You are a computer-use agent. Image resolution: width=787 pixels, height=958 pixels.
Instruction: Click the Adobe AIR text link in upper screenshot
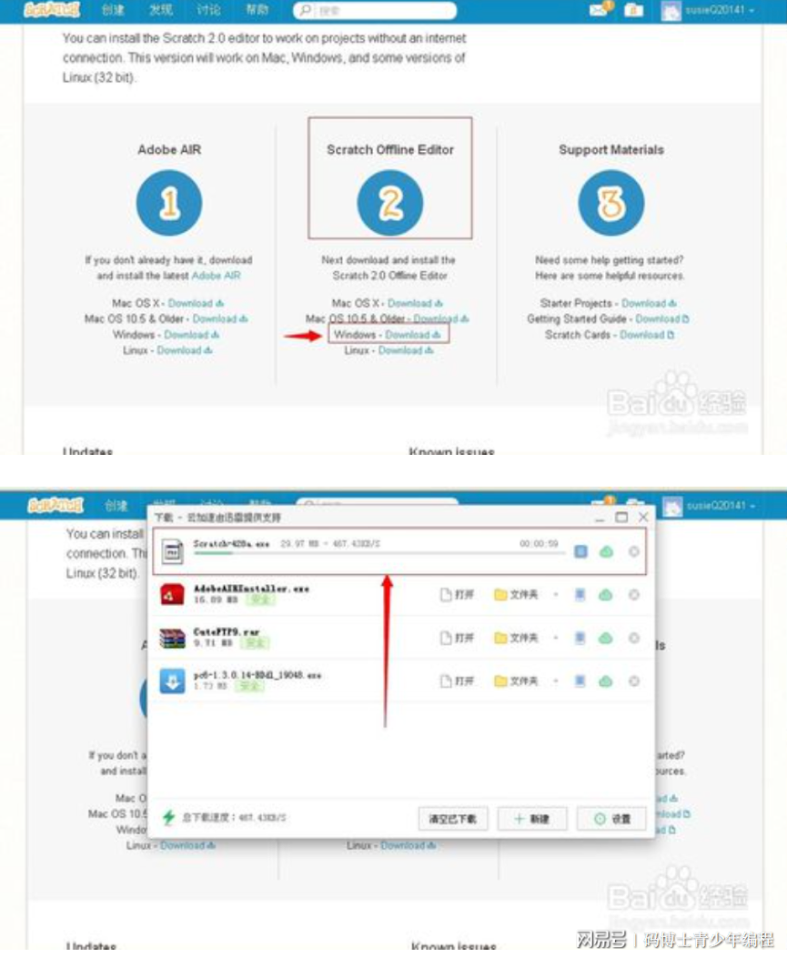(x=217, y=276)
